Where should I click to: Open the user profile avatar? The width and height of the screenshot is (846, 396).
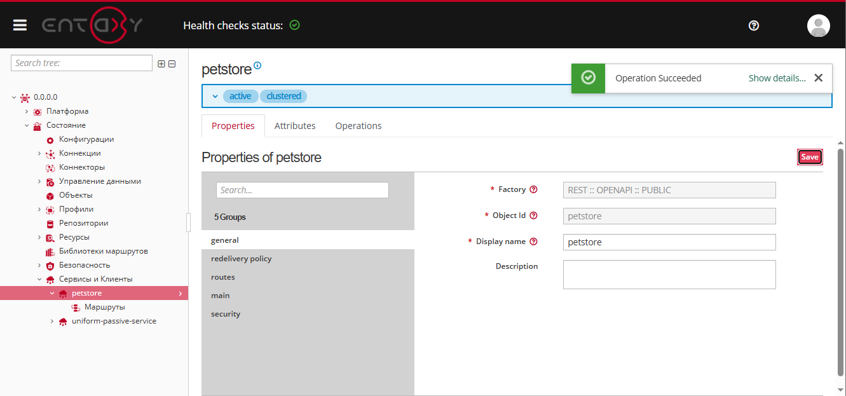tap(818, 25)
